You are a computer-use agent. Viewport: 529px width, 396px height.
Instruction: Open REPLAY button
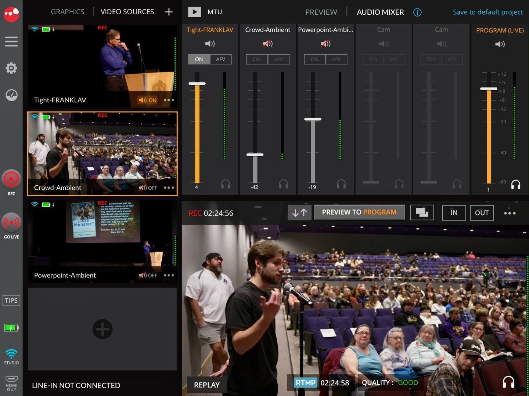click(207, 385)
